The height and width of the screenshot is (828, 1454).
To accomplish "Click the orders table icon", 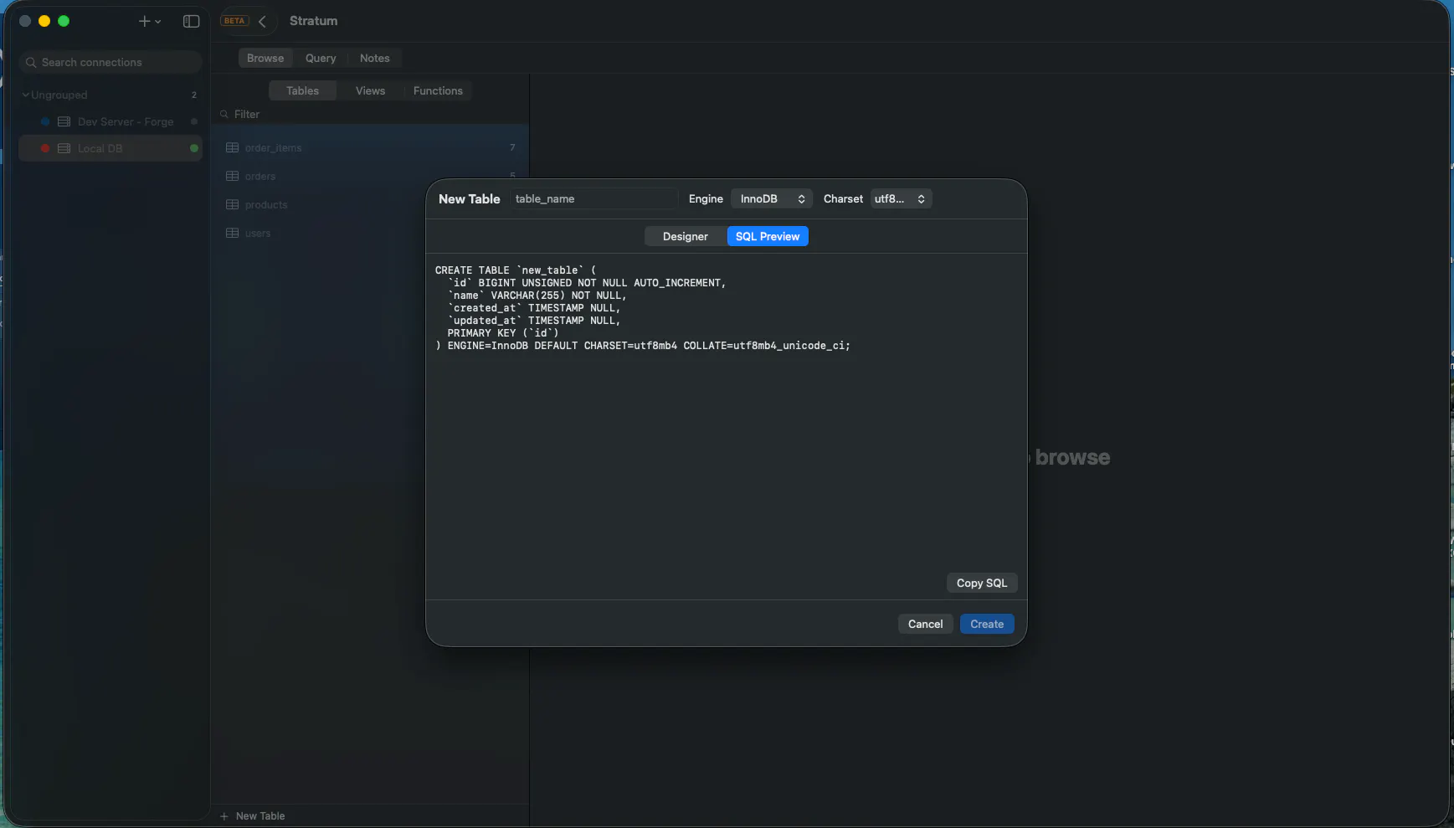I will tap(233, 177).
